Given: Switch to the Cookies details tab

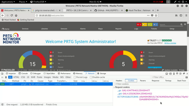Looking at the screenshot, I should click(131, 81).
